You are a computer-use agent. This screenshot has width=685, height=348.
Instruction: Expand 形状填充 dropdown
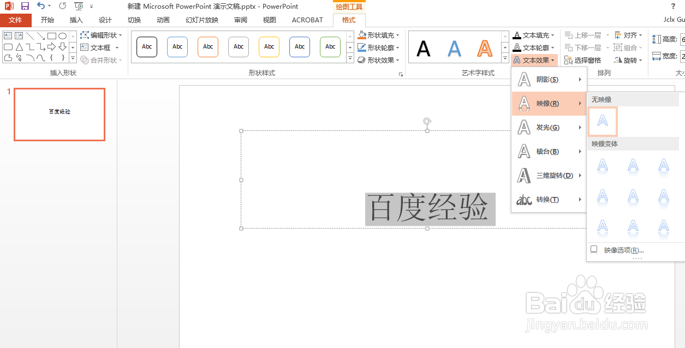tap(378, 35)
